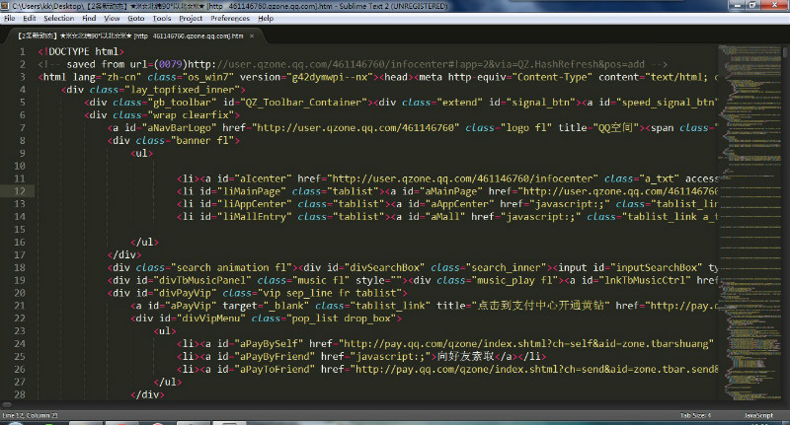
Task: Minimize the Sublime Text window
Action: pyautogui.click(x=738, y=5)
